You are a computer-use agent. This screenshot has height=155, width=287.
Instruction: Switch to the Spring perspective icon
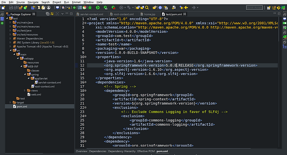pos(283,8)
